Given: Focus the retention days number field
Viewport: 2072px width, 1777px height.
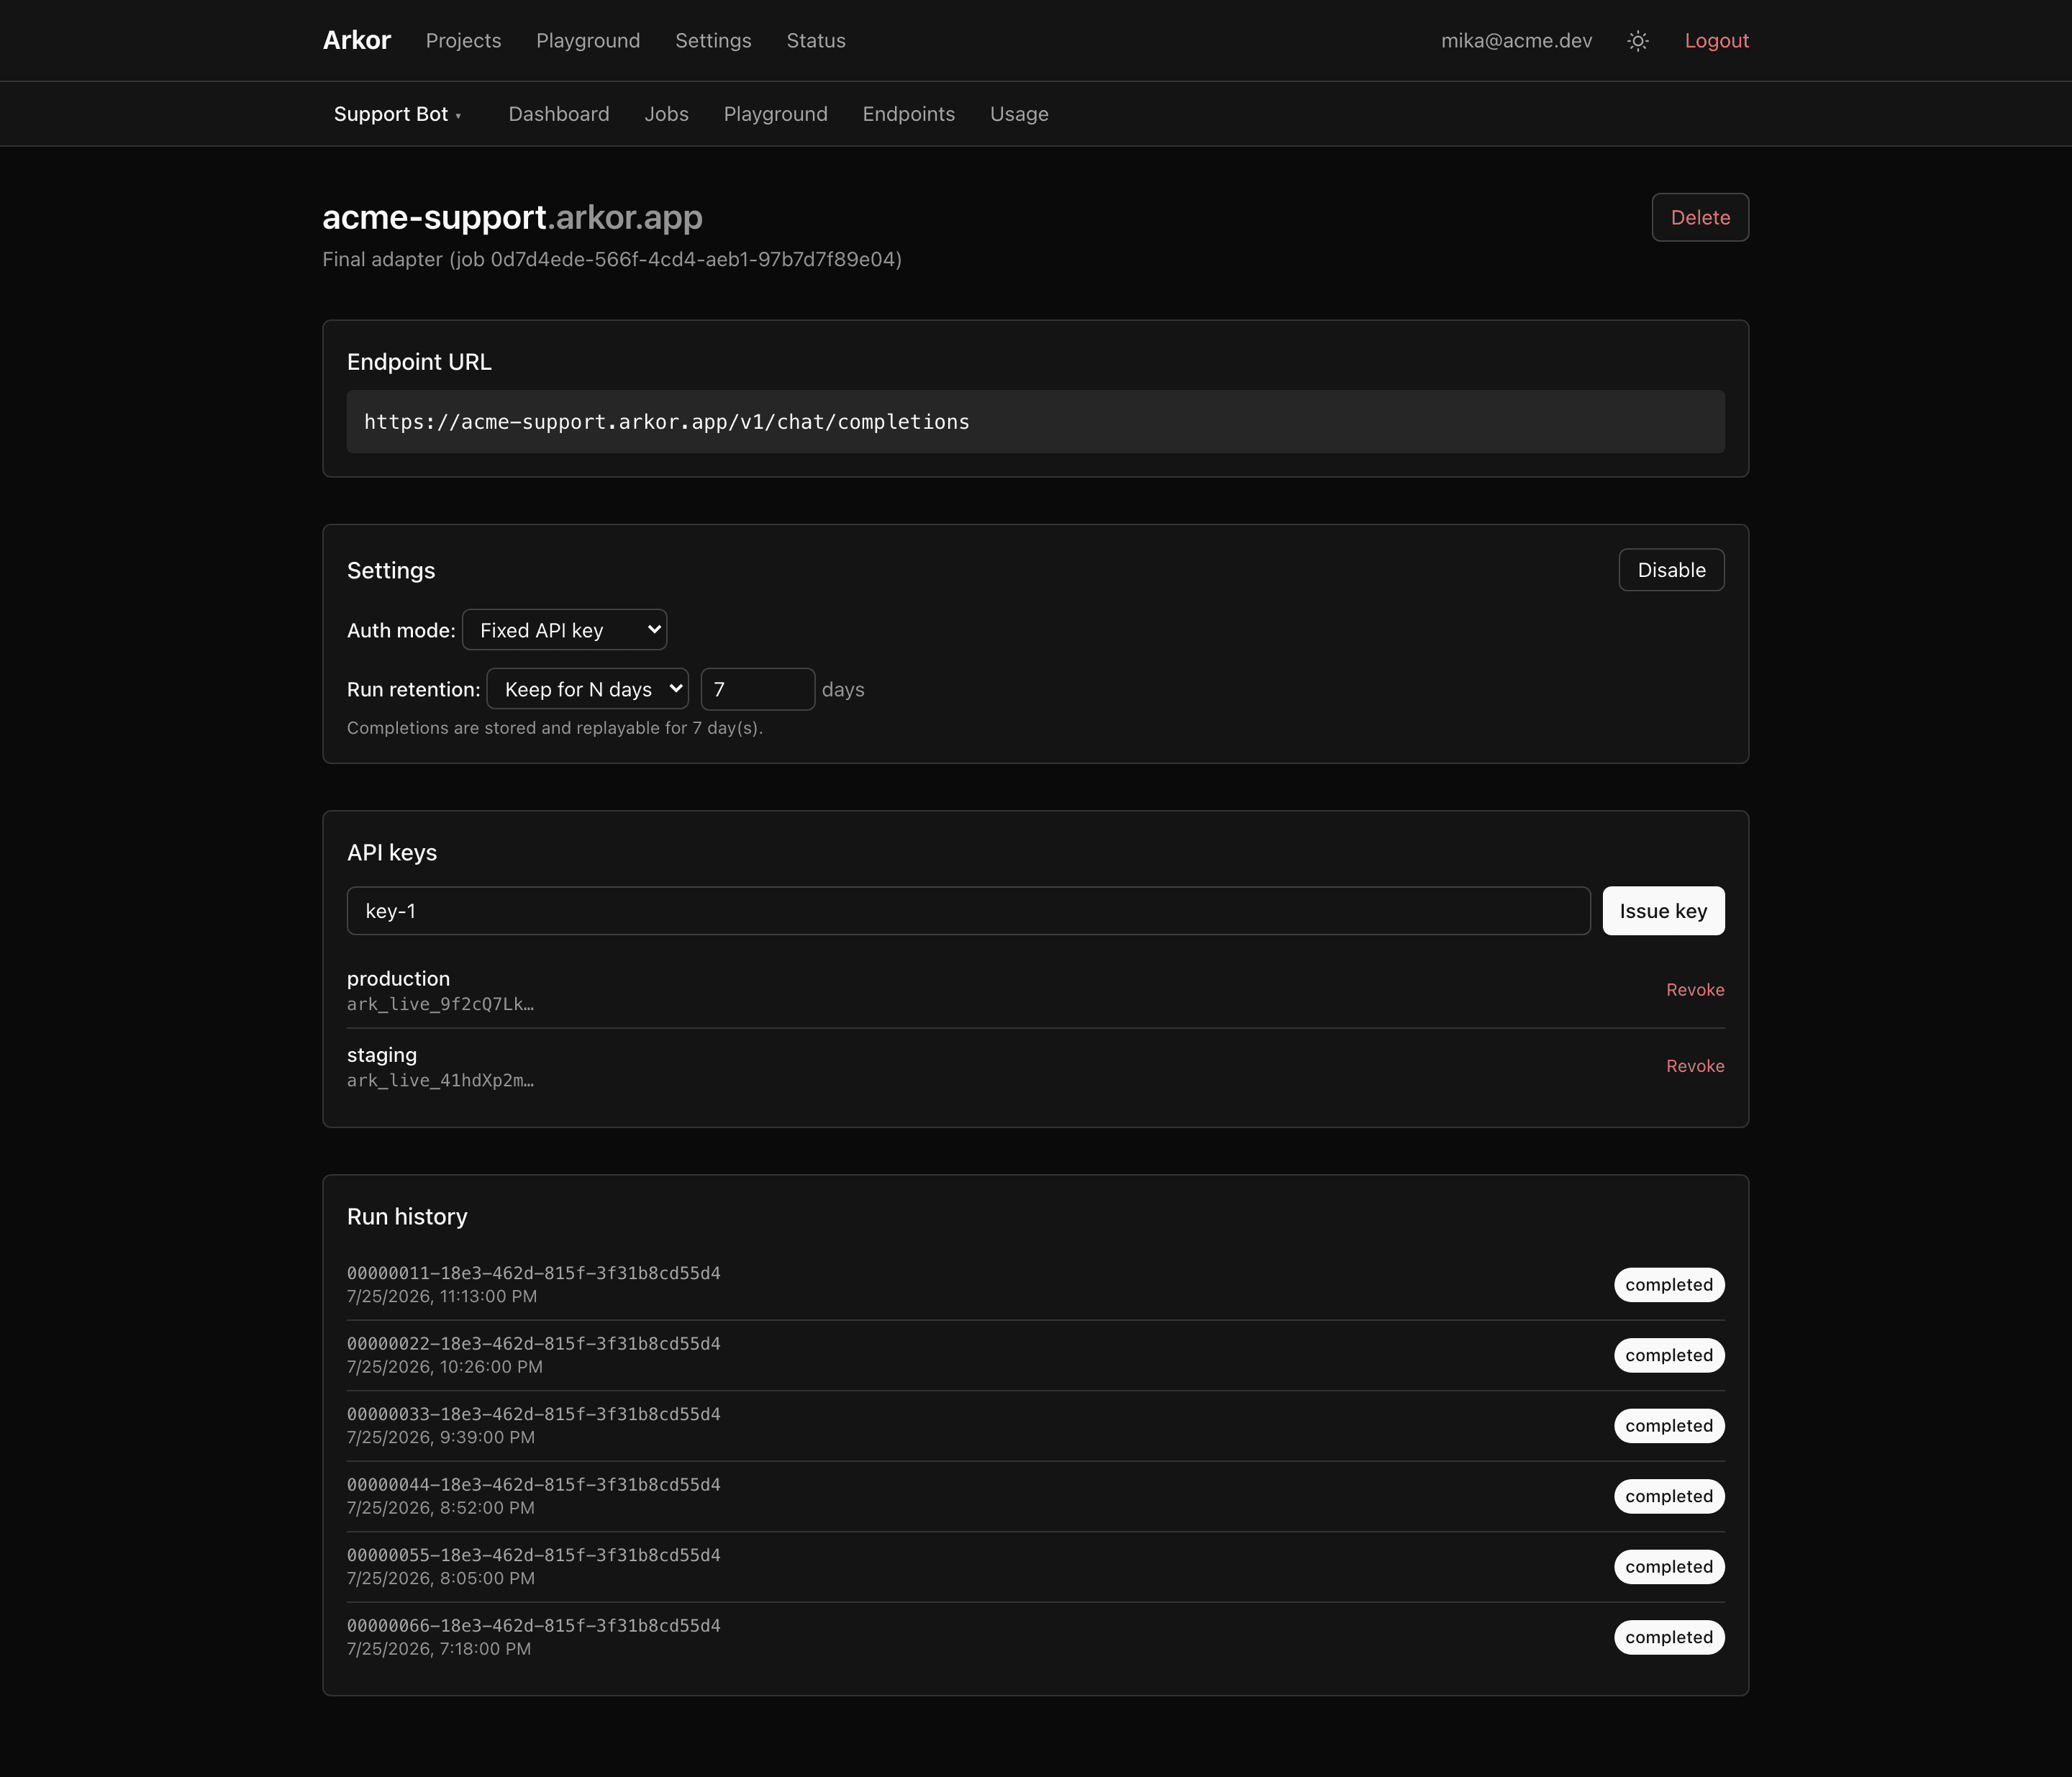Looking at the screenshot, I should [x=758, y=689].
